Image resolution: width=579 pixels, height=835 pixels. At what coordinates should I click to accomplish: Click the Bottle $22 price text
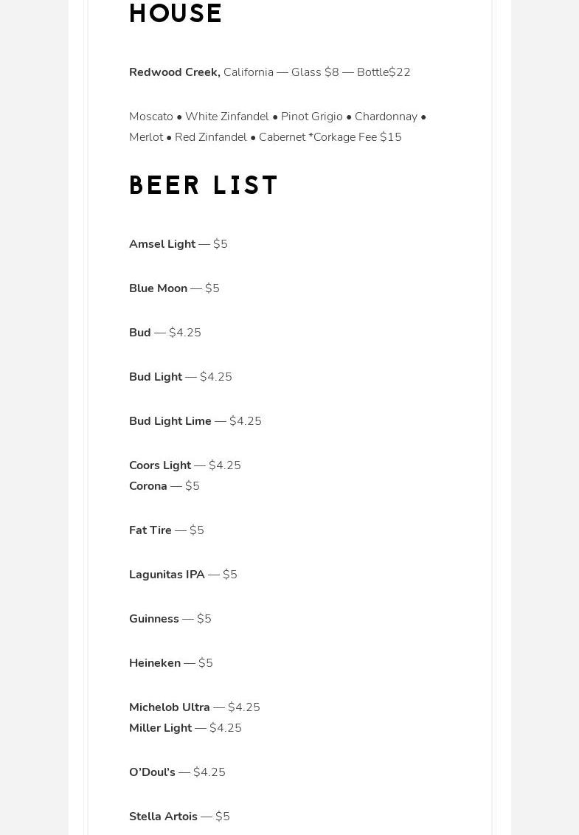pos(384,72)
